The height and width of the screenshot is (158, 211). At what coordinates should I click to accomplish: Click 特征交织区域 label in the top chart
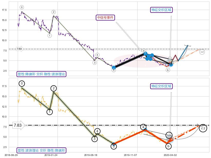[161, 10]
